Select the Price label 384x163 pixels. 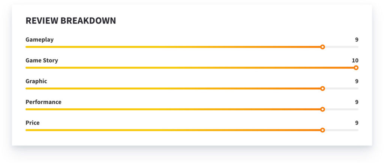(x=32, y=123)
